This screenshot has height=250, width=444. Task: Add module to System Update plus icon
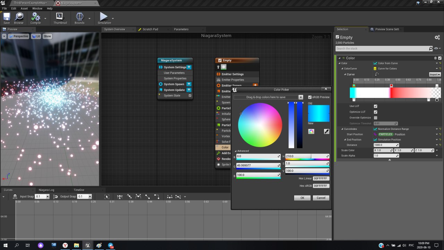tap(189, 90)
